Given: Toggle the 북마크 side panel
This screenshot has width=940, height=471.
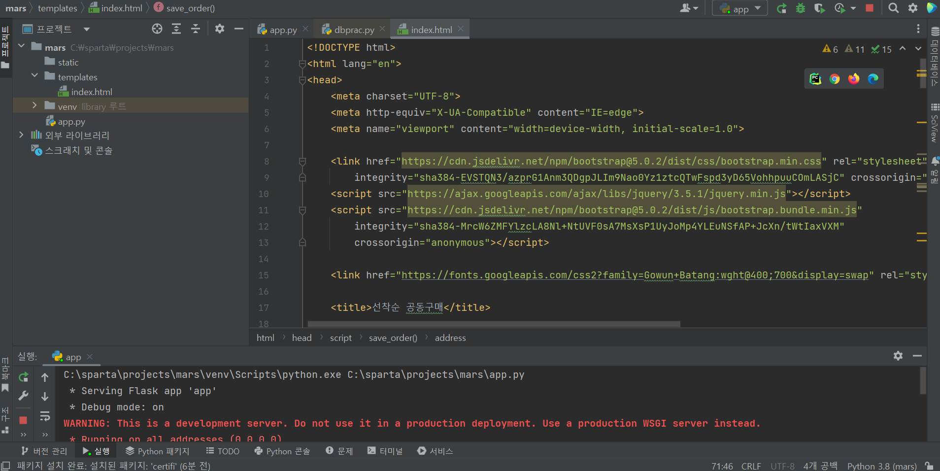Looking at the screenshot, I should click(5, 375).
